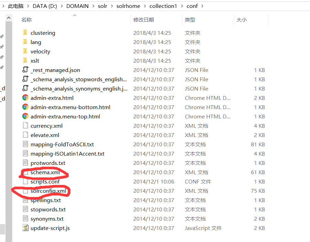Click the JavaScript 文件 type cell
The height and width of the screenshot is (242, 310).
point(203,228)
